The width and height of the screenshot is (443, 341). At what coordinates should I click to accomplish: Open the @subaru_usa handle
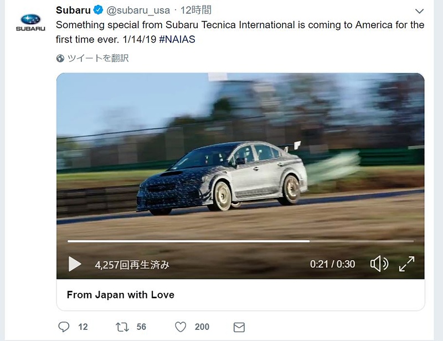[138, 11]
